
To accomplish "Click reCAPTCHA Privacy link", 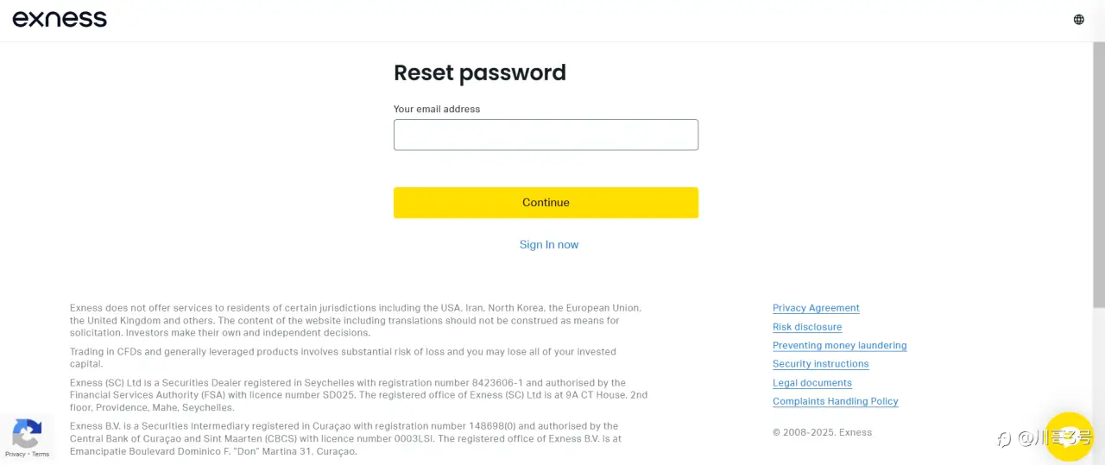I will tap(15, 454).
